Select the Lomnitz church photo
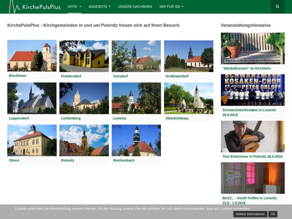Viewport: 292px width, 219px height. (x=136, y=98)
